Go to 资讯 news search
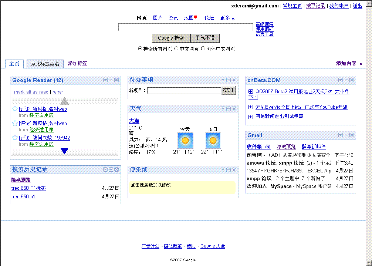Screen dimensions: 372x266 pyautogui.click(x=173, y=18)
